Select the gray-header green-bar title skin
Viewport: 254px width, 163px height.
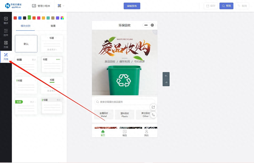(52, 106)
